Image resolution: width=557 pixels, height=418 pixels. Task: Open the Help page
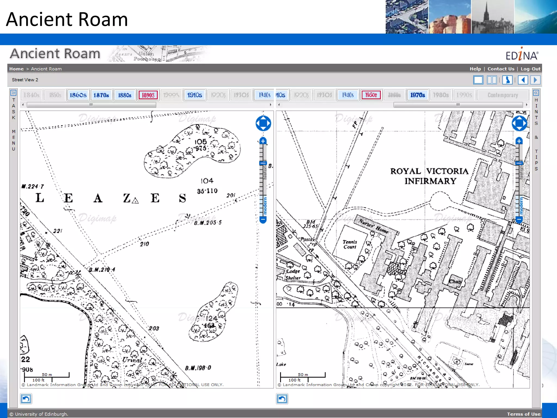tap(475, 69)
